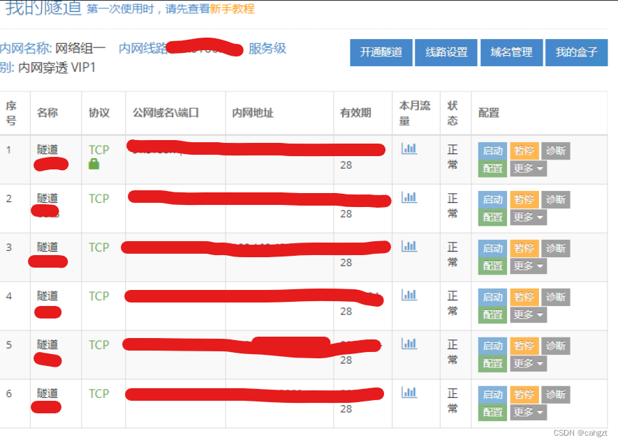Open 配置 for tunnel 6
The width and height of the screenshot is (618, 444).
click(493, 412)
